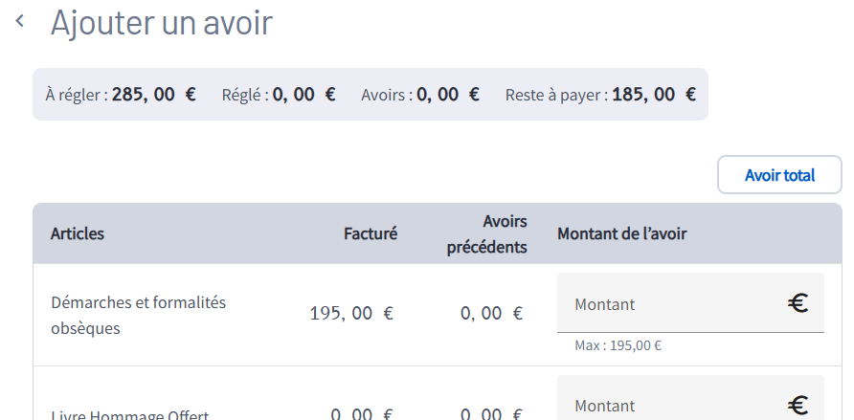The image size is (854, 420).
Task: Go back using the left chevron arrow
Action: [20, 20]
